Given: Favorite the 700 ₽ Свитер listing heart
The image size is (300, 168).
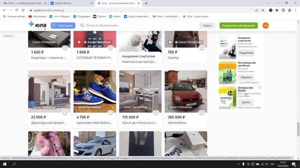Looking at the screenshot, I should point(202,49).
